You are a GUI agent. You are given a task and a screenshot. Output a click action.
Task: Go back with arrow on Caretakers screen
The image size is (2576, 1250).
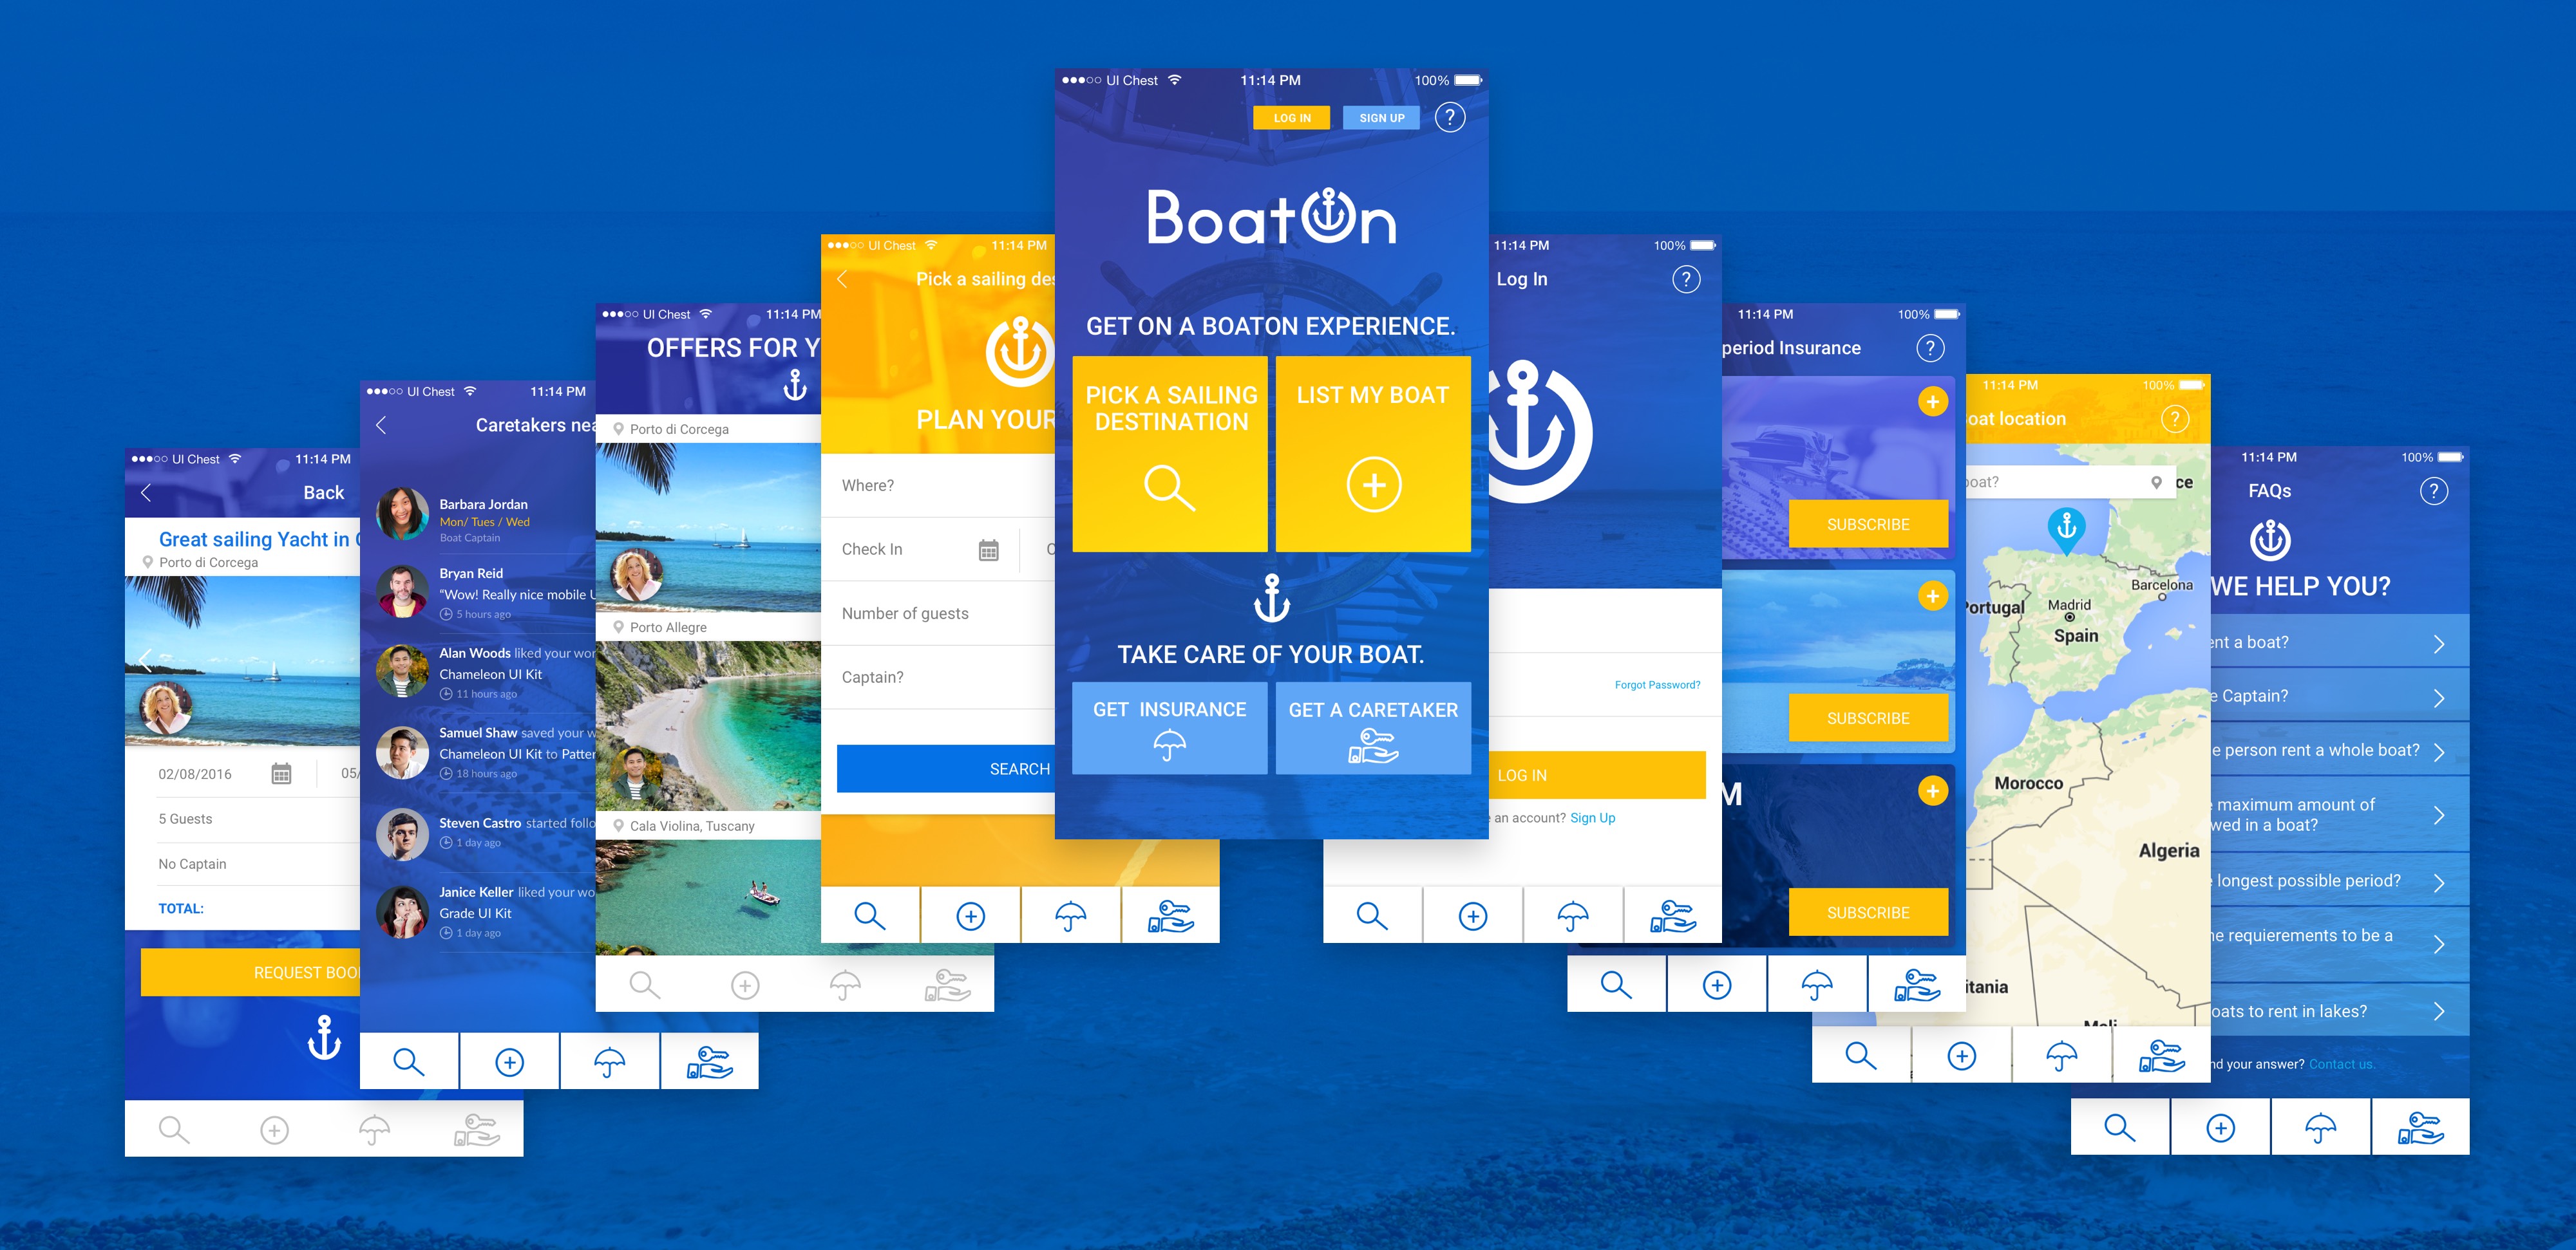(x=381, y=425)
